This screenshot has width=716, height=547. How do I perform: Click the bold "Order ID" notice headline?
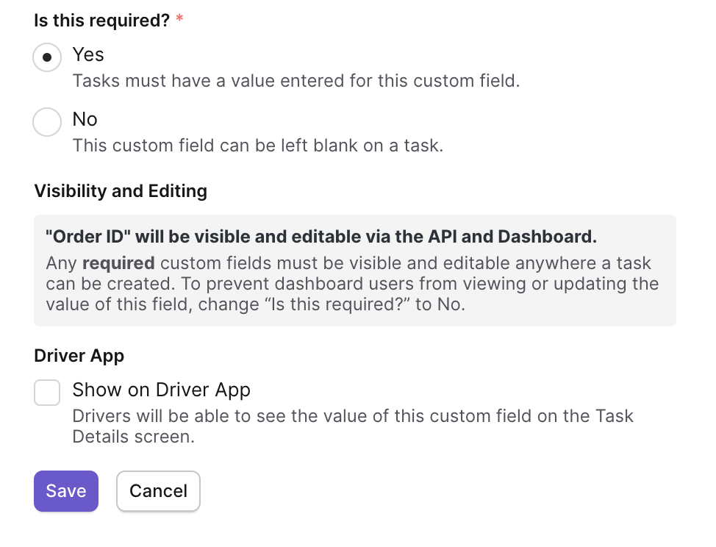tap(321, 237)
